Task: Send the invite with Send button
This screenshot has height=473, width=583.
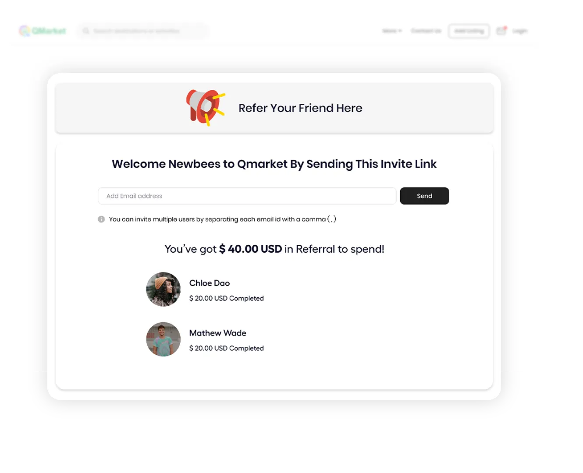Action: tap(424, 196)
